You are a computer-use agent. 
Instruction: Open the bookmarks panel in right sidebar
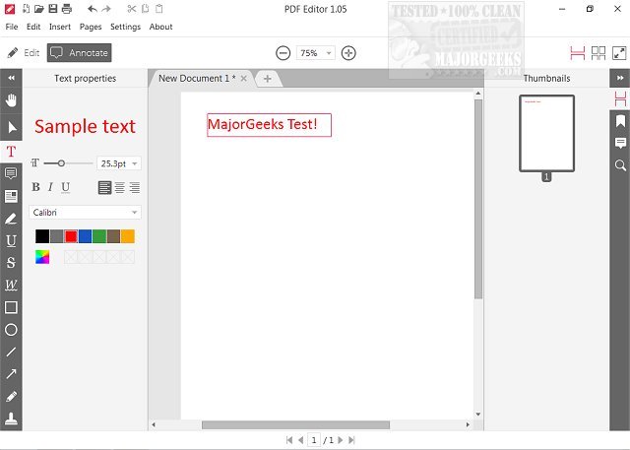620,121
